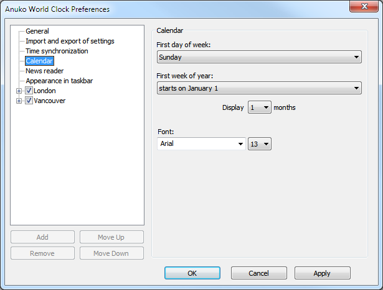Select General in the settings tree

(x=37, y=31)
